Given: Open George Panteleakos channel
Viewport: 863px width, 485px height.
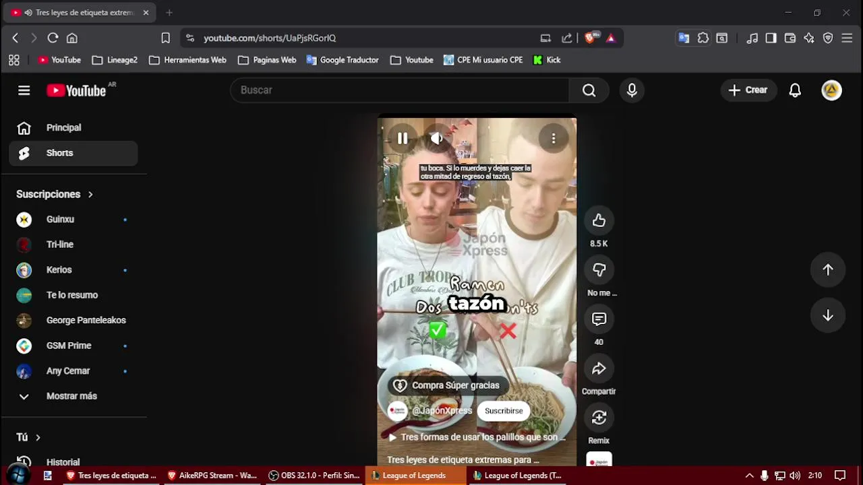Looking at the screenshot, I should click(73, 321).
